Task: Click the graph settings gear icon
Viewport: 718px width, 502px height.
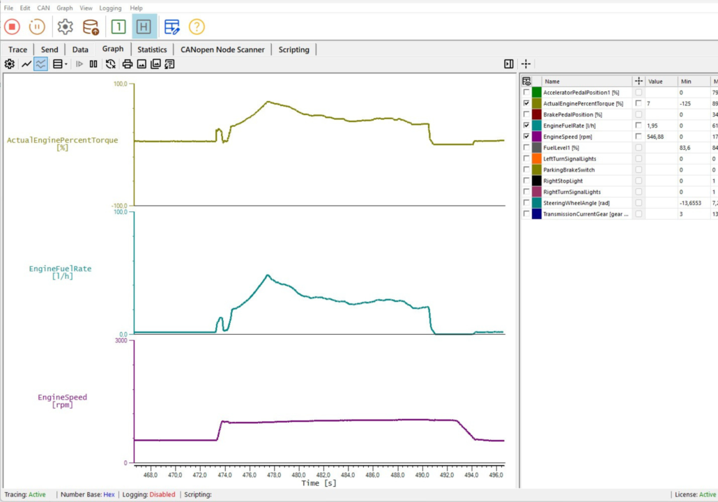Action: (x=9, y=64)
